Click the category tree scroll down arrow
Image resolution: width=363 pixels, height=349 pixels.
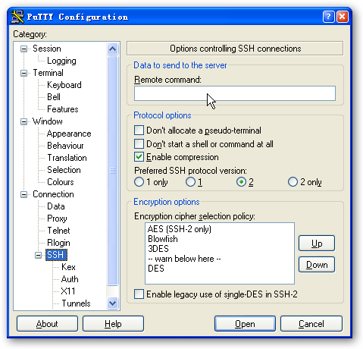coord(112,303)
